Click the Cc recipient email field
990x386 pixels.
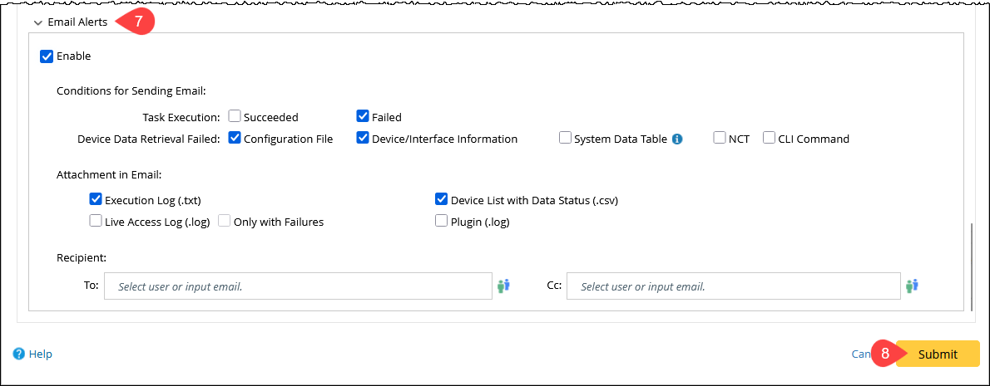point(732,286)
